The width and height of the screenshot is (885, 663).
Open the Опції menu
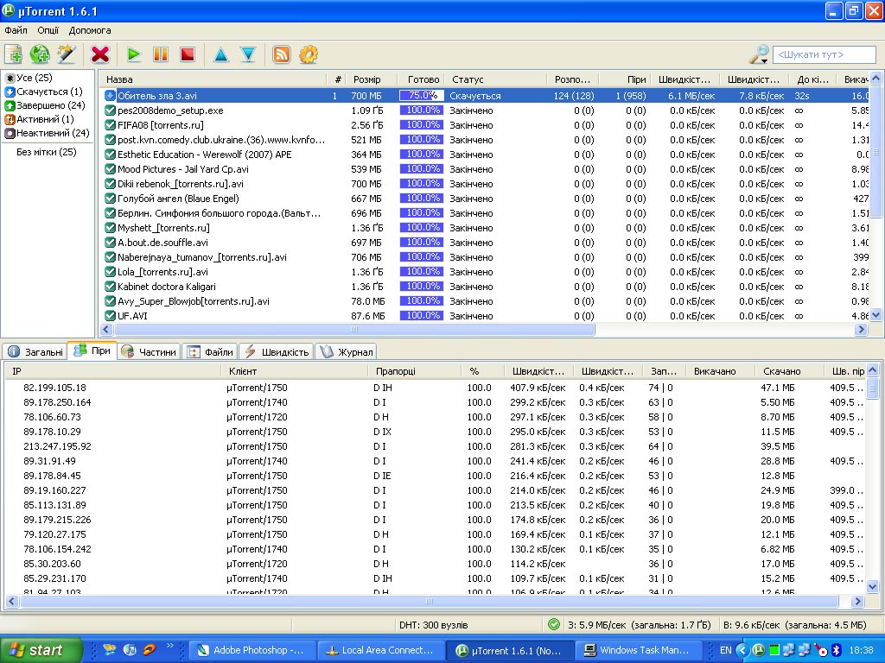(x=48, y=30)
